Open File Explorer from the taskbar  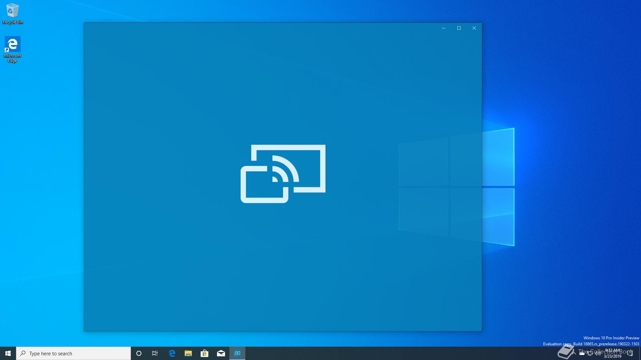tap(188, 353)
